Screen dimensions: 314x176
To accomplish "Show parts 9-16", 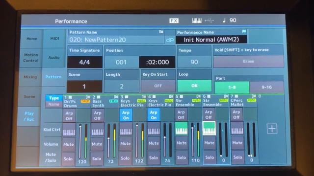I will (266, 87).
